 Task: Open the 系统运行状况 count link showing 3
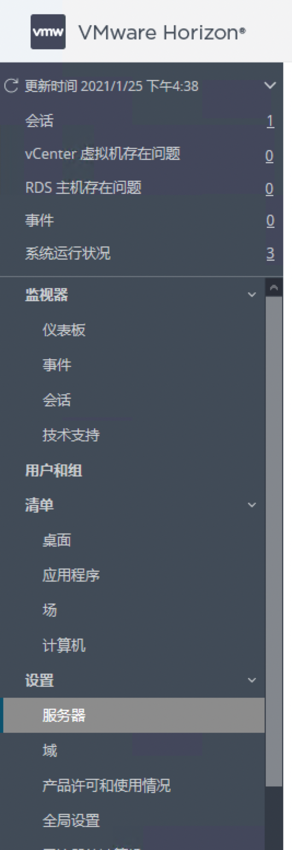pyautogui.click(x=270, y=254)
